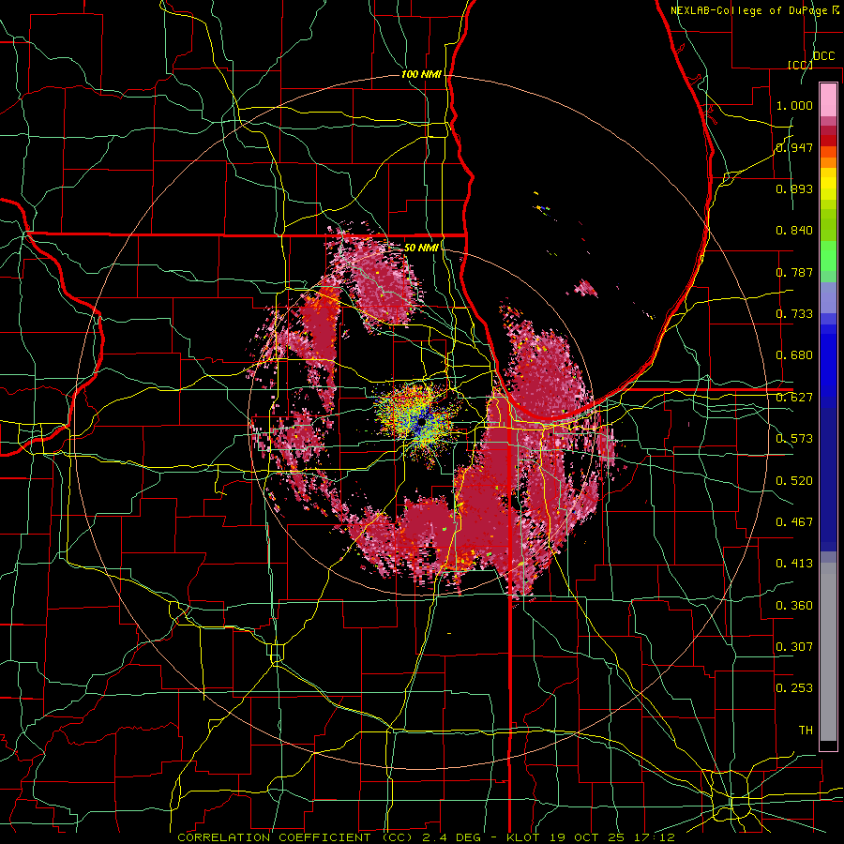Click the KLOT radar site identifier

click(523, 837)
